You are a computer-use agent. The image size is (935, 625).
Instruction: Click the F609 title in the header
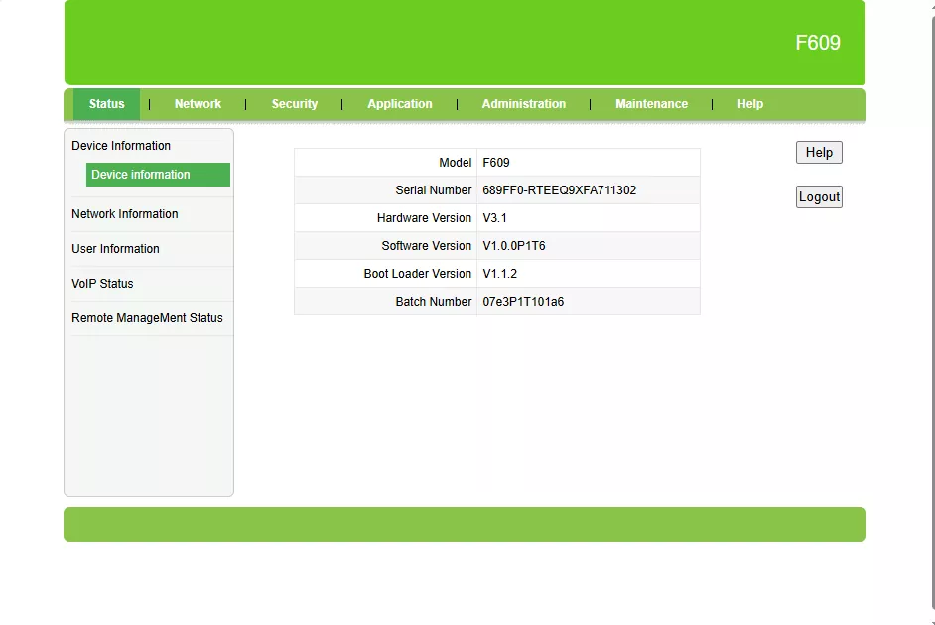pyautogui.click(x=817, y=43)
